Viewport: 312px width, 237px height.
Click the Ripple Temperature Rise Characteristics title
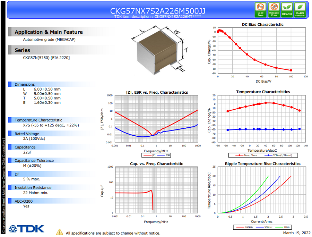pyautogui.click(x=262, y=163)
